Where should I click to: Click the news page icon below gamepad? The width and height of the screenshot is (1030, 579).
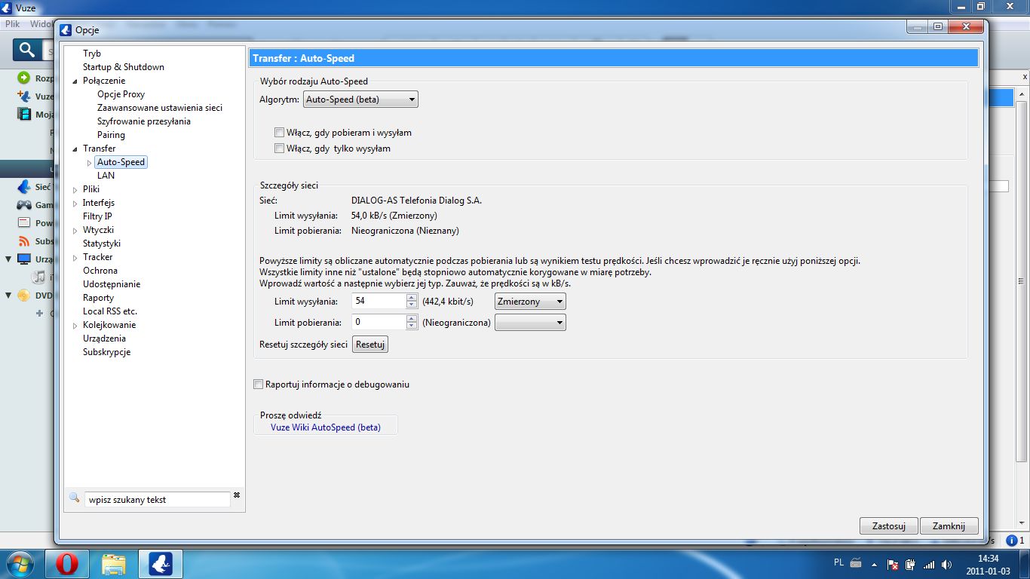tap(23, 223)
